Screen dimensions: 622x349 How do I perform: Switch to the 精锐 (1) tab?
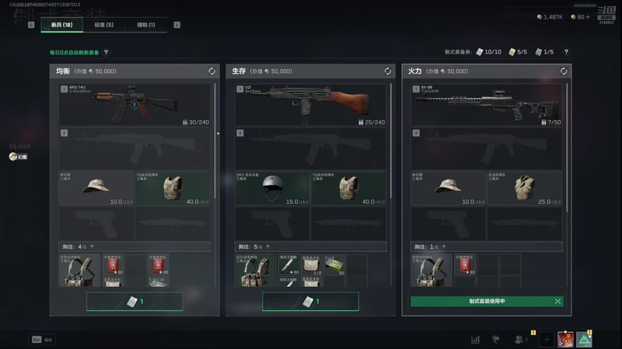pyautogui.click(x=146, y=25)
